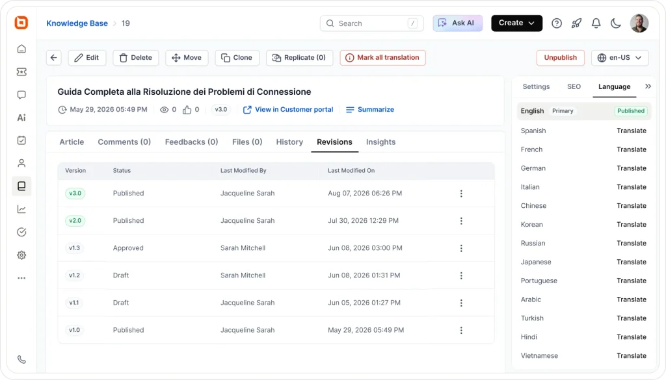The image size is (666, 380).
Task: Open the settings gear in sidebar
Action: coord(21,255)
